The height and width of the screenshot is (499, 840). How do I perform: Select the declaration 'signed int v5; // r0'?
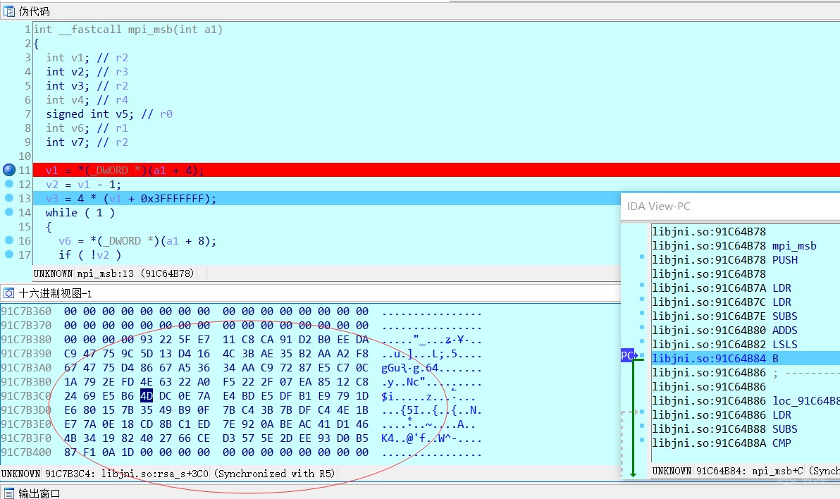click(x=109, y=114)
